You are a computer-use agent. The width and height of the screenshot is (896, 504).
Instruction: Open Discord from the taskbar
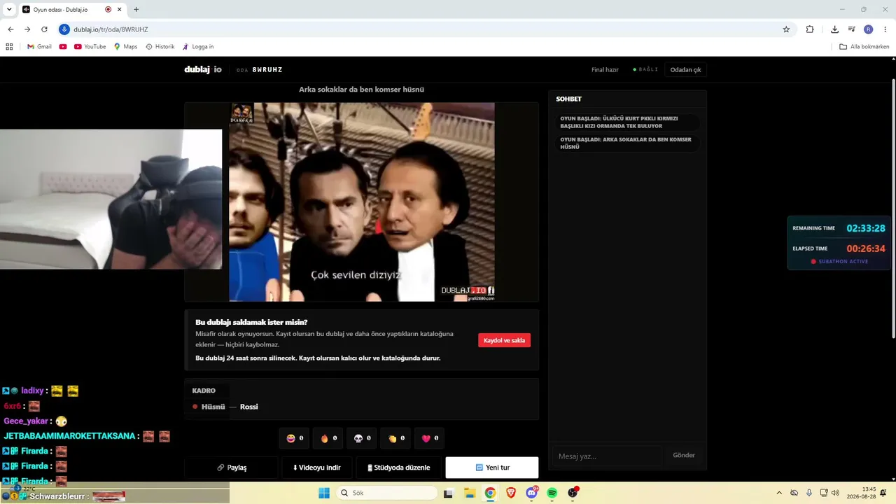coord(531,493)
